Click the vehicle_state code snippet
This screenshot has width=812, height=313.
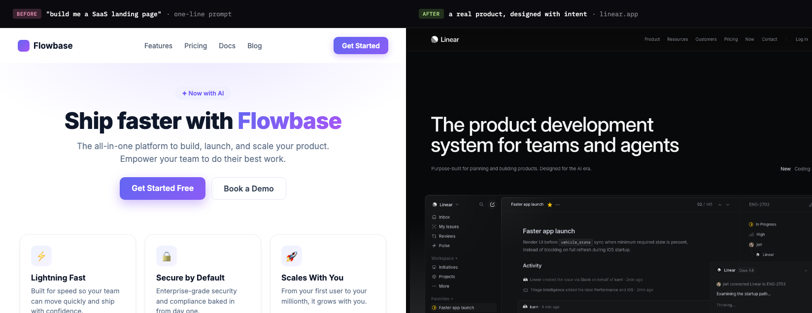point(575,242)
